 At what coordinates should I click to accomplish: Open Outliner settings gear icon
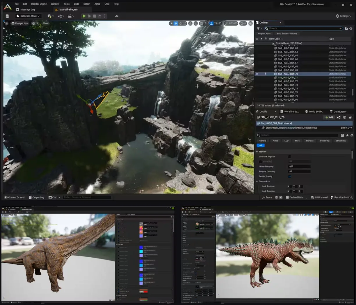point(351,28)
